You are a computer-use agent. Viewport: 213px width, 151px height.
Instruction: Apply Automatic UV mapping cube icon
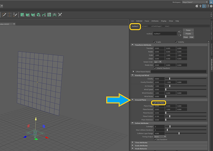(x=39, y=15)
